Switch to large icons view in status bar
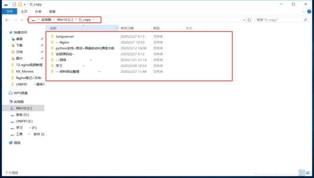Screen dimensions: 314x178 point(308,173)
